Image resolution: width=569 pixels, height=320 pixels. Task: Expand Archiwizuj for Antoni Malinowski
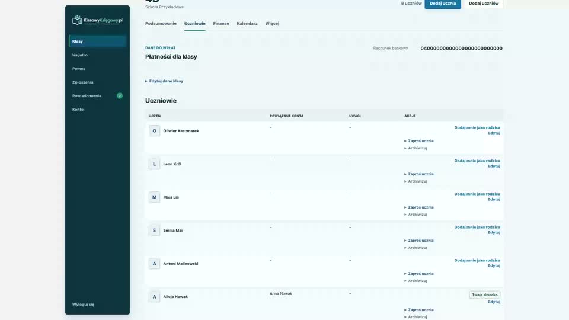coord(415,281)
